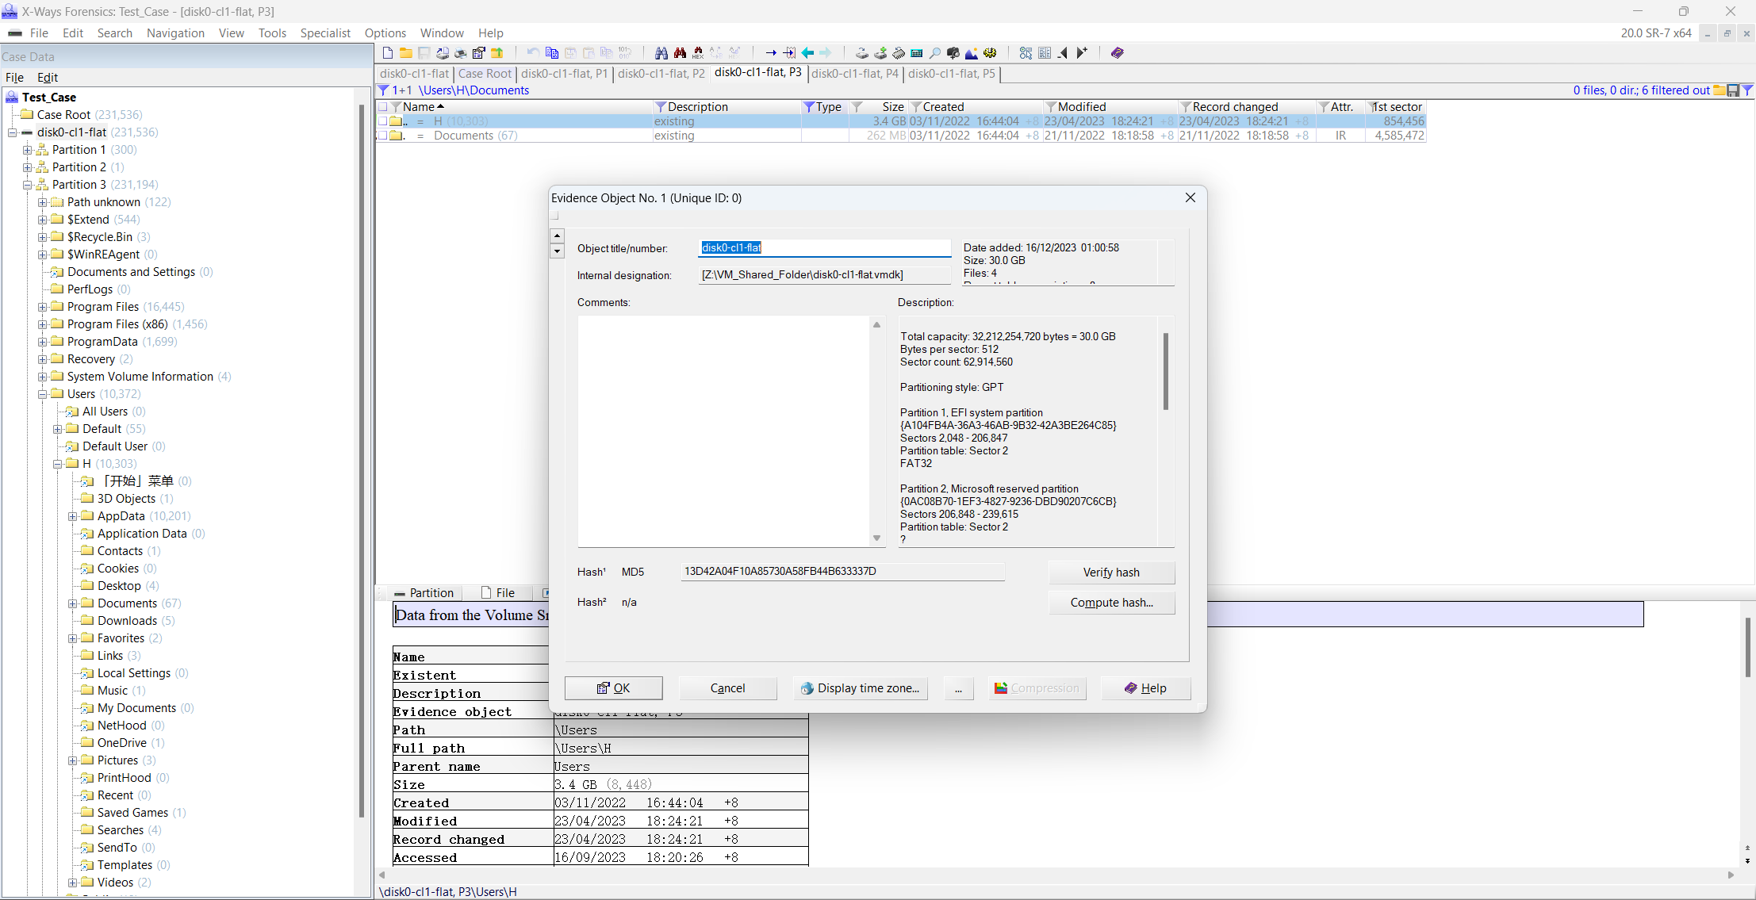Viewport: 1756px width, 900px height.
Task: Switch to disk0-cl1-flat, P4 tab
Action: click(855, 74)
